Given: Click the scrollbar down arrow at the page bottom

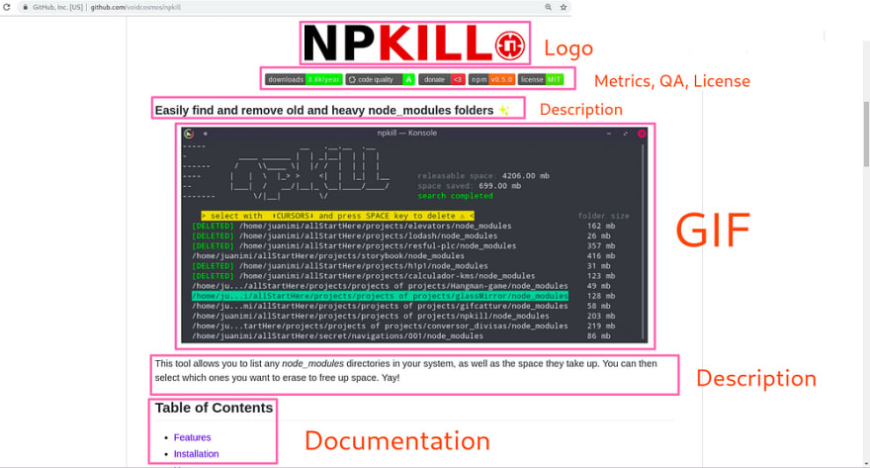Looking at the screenshot, I should [x=866, y=464].
